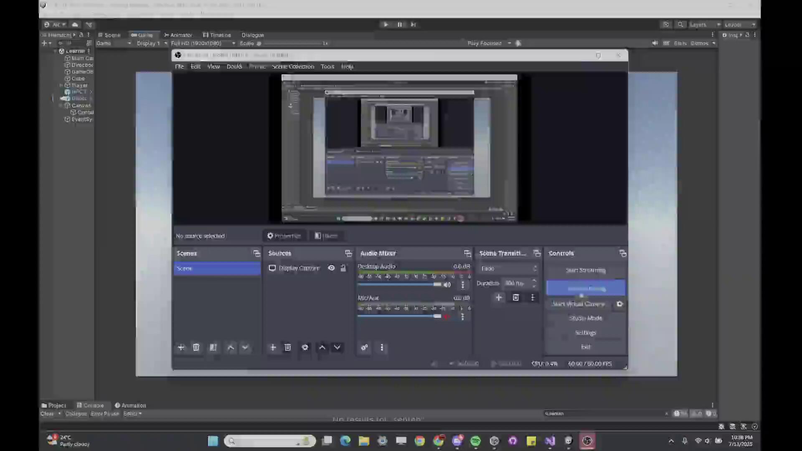The height and width of the screenshot is (451, 802).
Task: Click the Remove Scene trash icon
Action: pyautogui.click(x=196, y=347)
